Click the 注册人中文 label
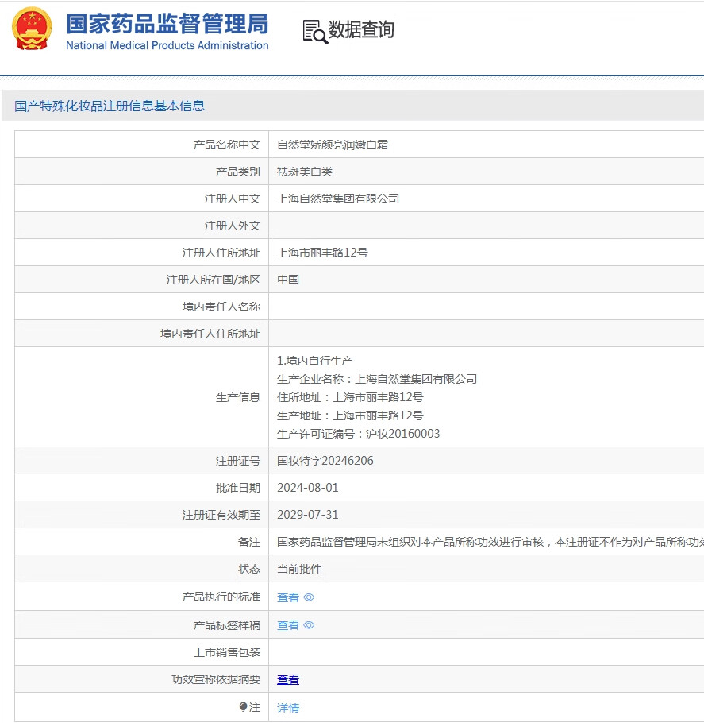Image resolution: width=704 pixels, height=723 pixels. coord(233,199)
